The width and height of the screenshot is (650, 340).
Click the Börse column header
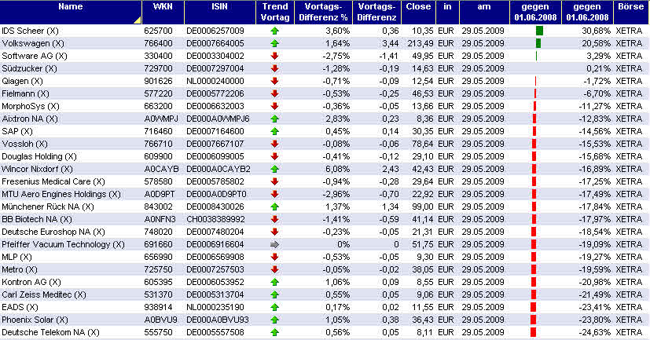tap(631, 12)
